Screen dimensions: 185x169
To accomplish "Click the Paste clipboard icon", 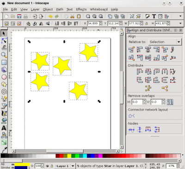I will 79,16.
